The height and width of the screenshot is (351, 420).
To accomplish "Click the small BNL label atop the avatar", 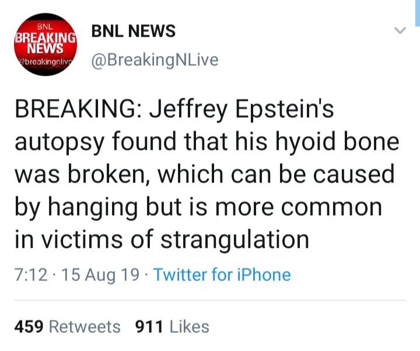I will (x=45, y=26).
